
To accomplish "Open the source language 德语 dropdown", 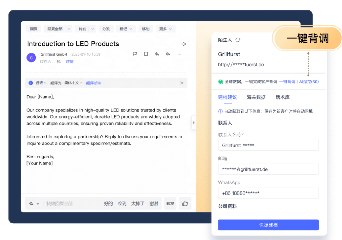I will tap(41, 83).
